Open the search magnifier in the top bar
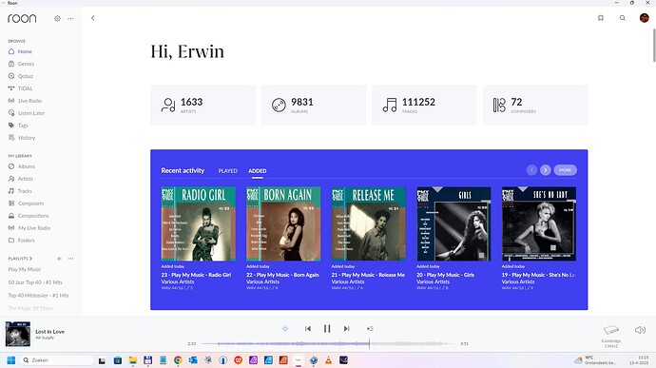 [623, 18]
